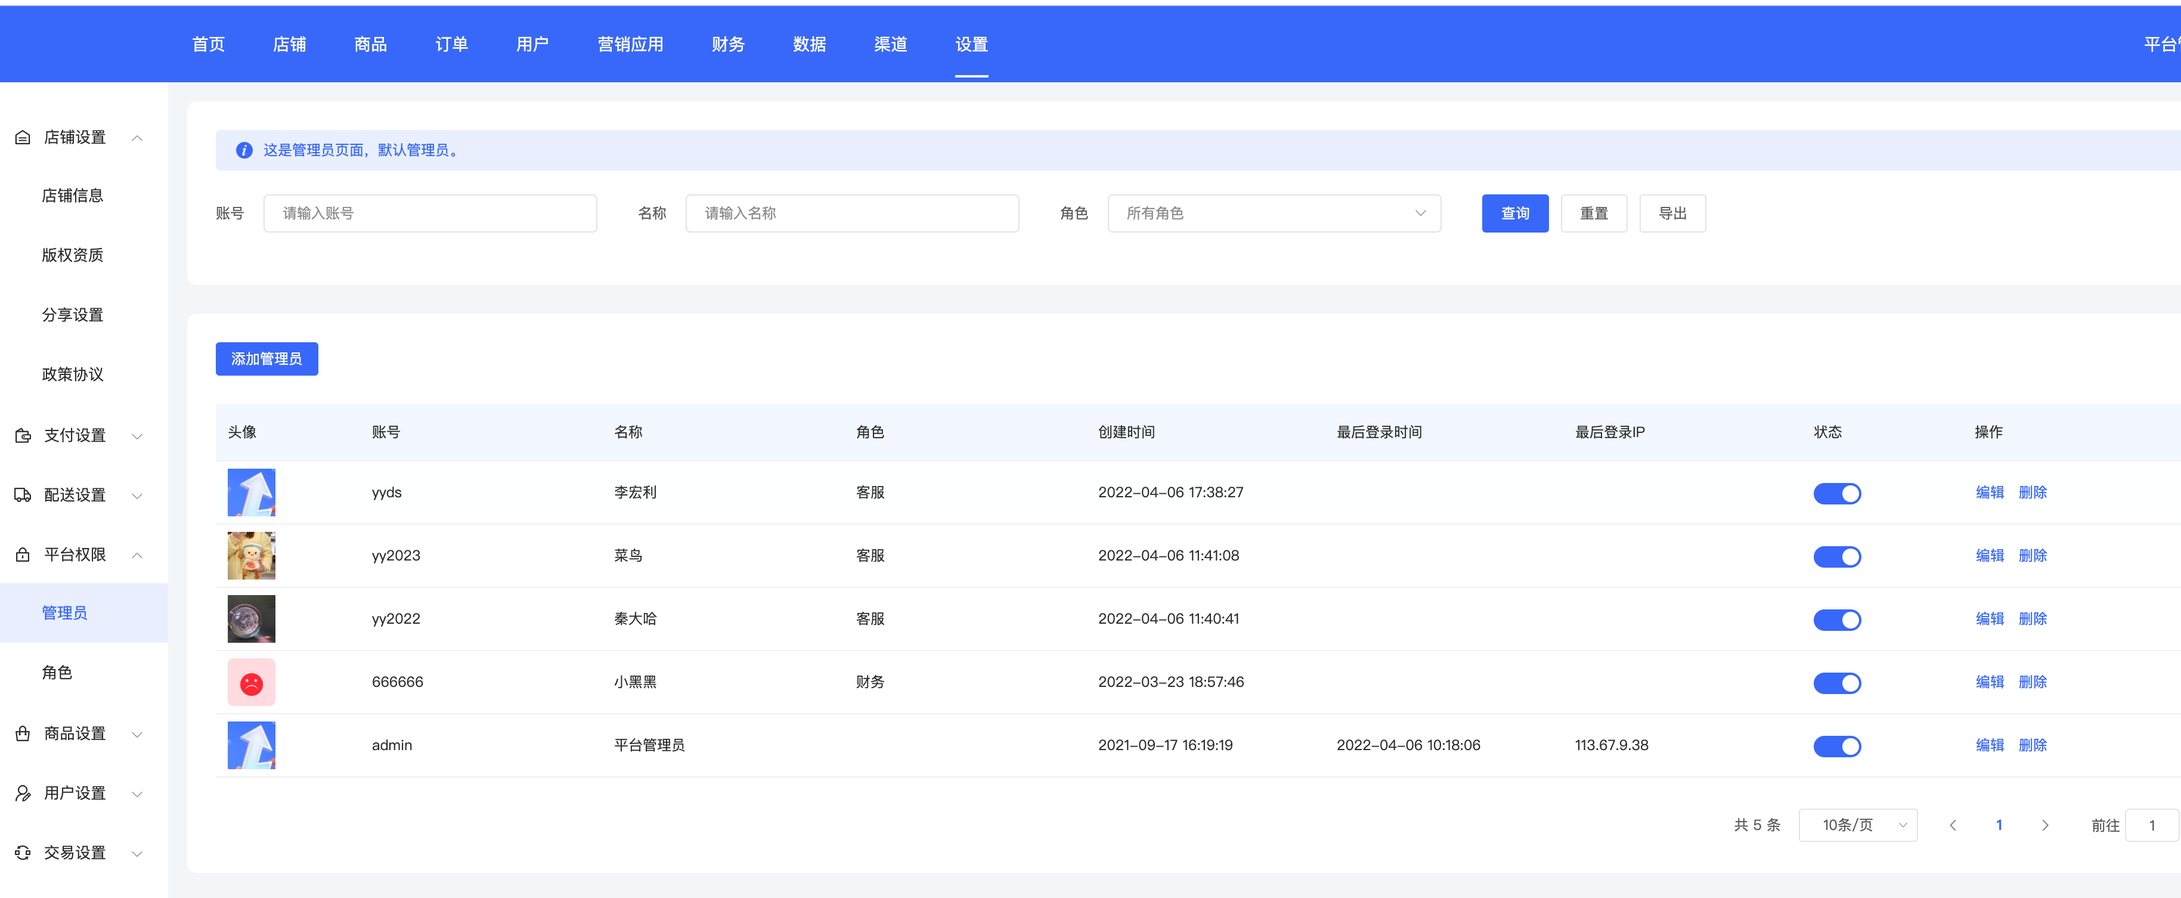Click the product settings bag icon
Screen dimensions: 2181x898
23,734
